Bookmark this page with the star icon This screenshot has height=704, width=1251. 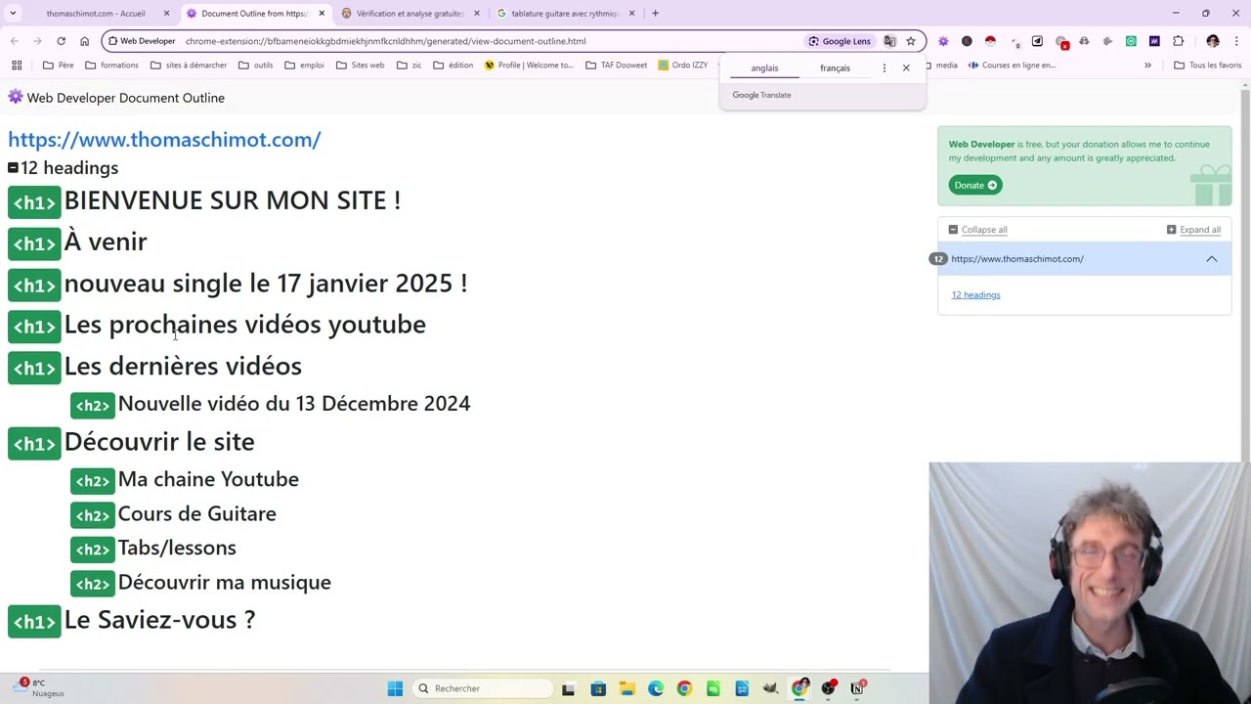[x=911, y=41]
